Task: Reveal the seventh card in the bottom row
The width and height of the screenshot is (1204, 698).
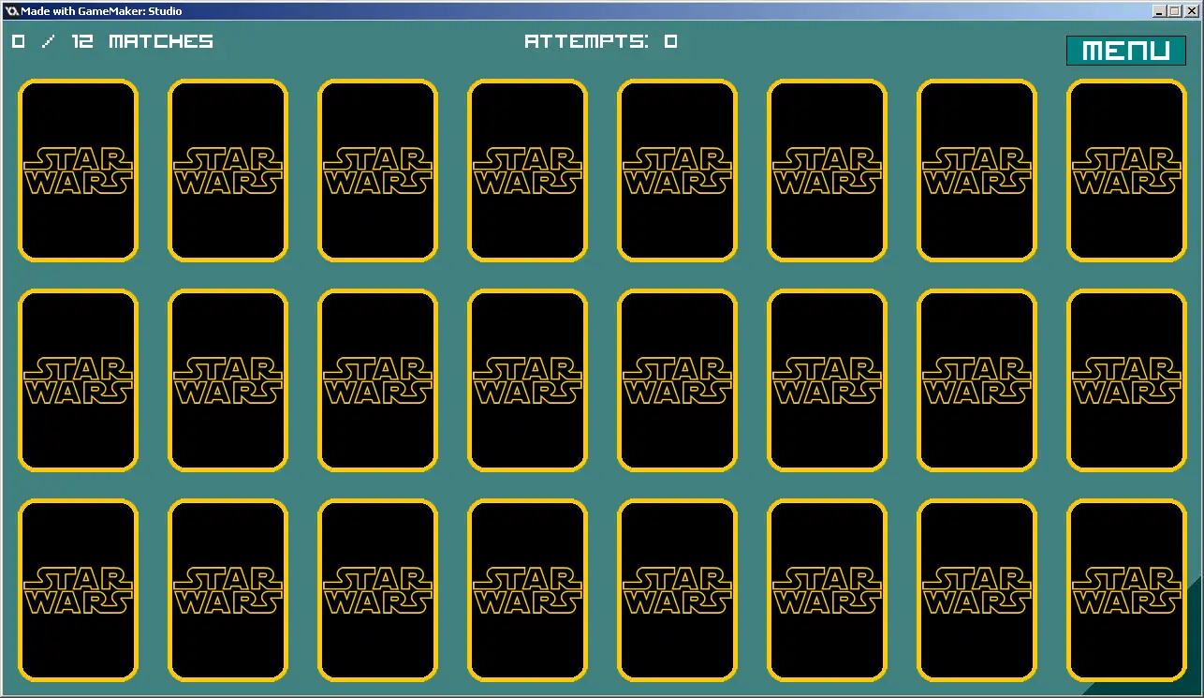Action: pos(977,590)
